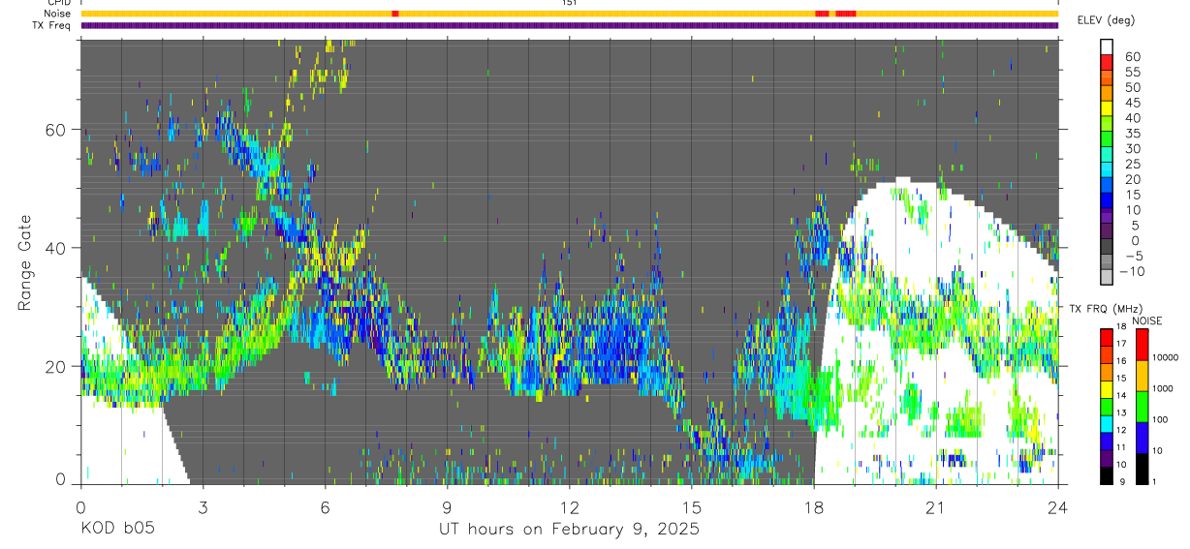Screen dimensions: 1190x549
Task: Click the "TX Freq" row label at top left
Action: coord(52,25)
